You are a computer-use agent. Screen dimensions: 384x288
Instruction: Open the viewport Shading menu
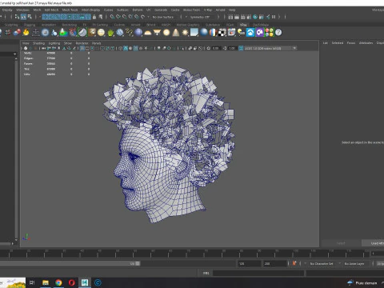38,43
